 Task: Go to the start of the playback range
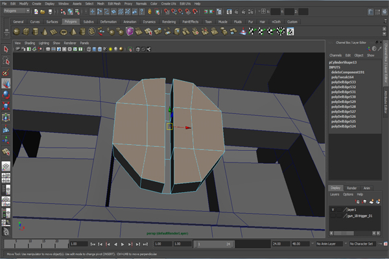coord(93,244)
